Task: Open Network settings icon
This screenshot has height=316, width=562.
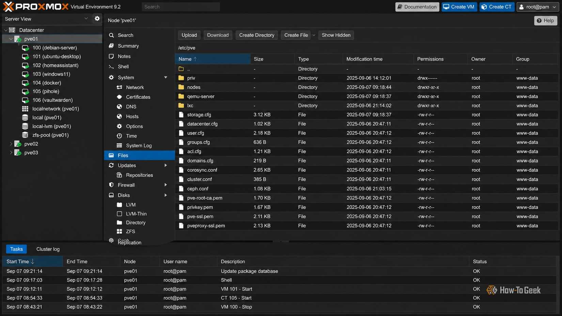Action: click(x=119, y=87)
